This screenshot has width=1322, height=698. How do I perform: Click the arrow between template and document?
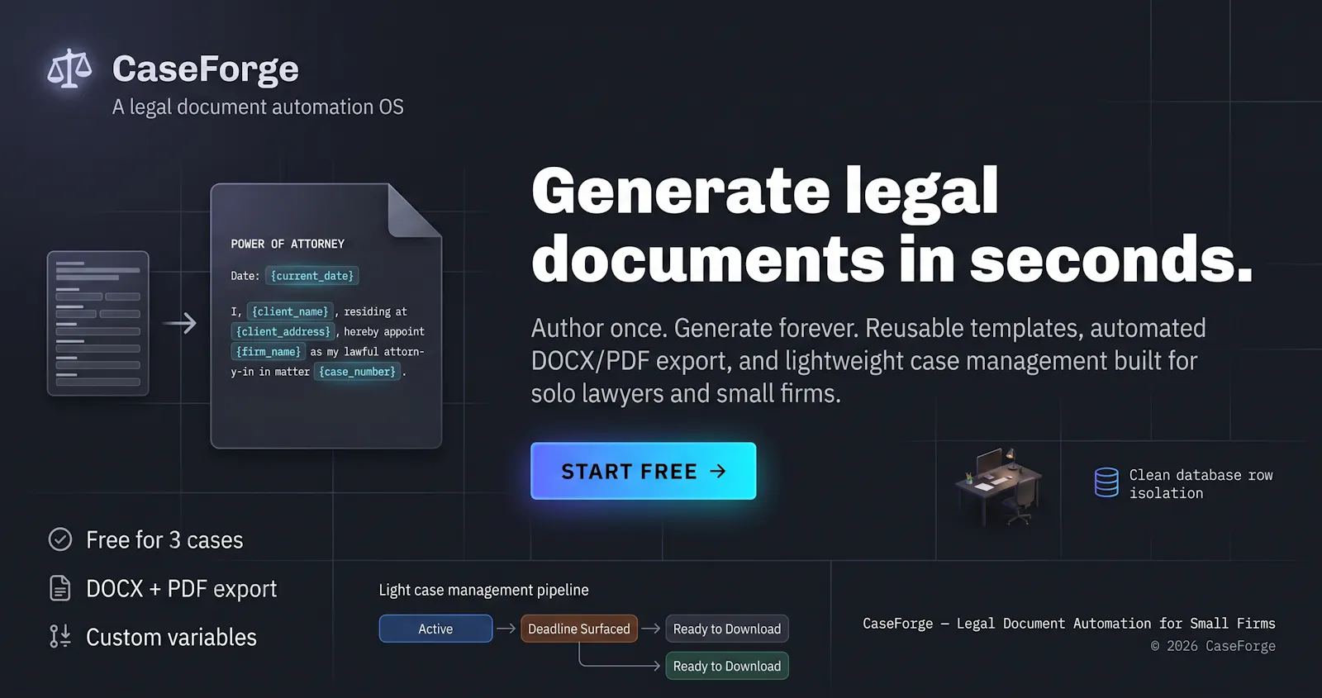tap(180, 323)
